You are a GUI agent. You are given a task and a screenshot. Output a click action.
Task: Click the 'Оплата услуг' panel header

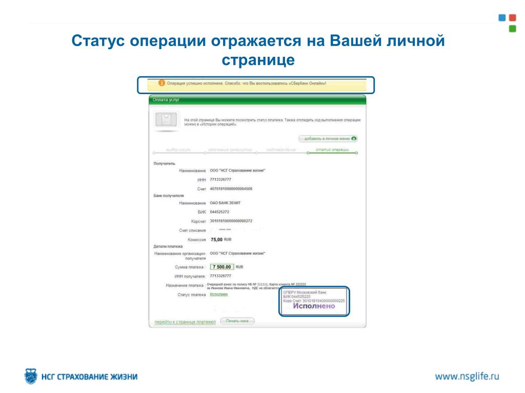click(x=257, y=100)
